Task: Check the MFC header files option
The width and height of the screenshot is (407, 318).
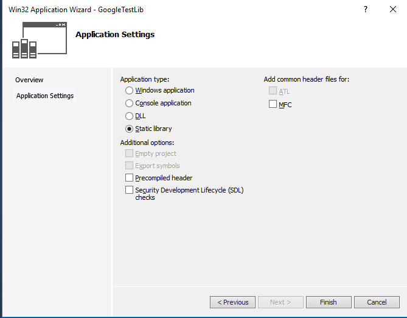Action: pos(273,105)
